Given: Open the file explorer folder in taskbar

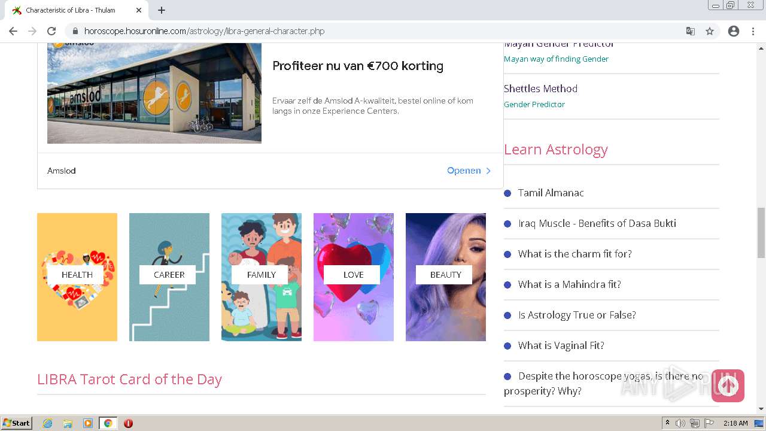Looking at the screenshot, I should click(x=68, y=423).
